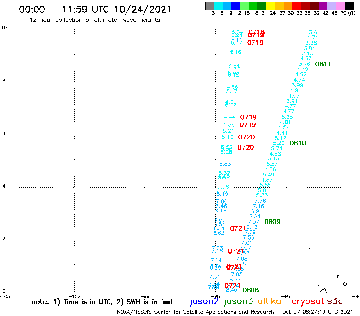Select the jason3 satellite label

tap(238, 302)
